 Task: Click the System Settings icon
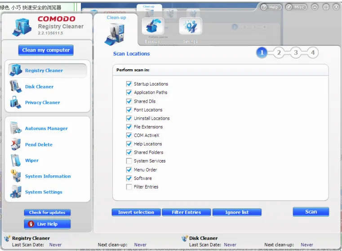15,192
